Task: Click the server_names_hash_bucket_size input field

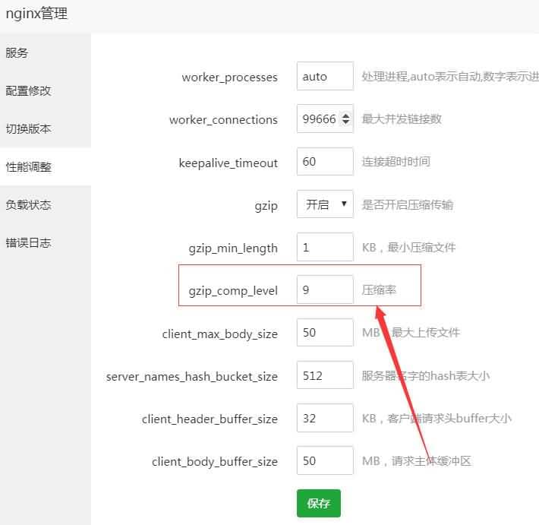Action: click(x=325, y=375)
